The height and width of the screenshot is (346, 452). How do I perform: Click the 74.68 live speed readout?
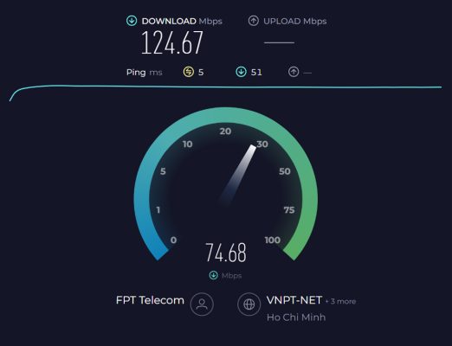[x=226, y=253]
